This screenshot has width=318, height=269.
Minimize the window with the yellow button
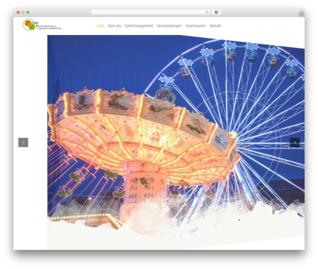pos(23,12)
